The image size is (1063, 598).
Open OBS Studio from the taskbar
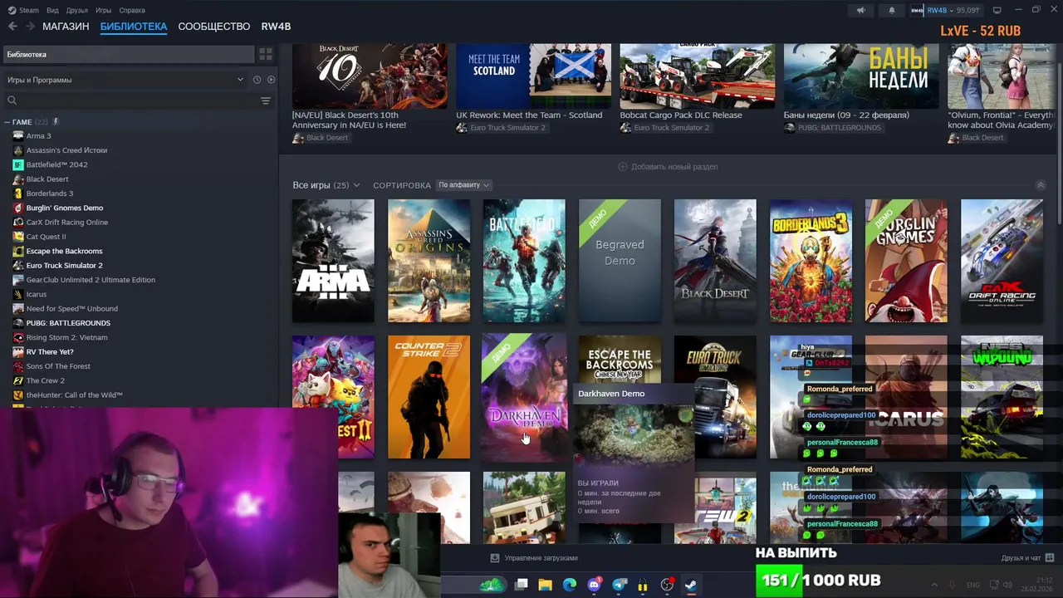(667, 585)
